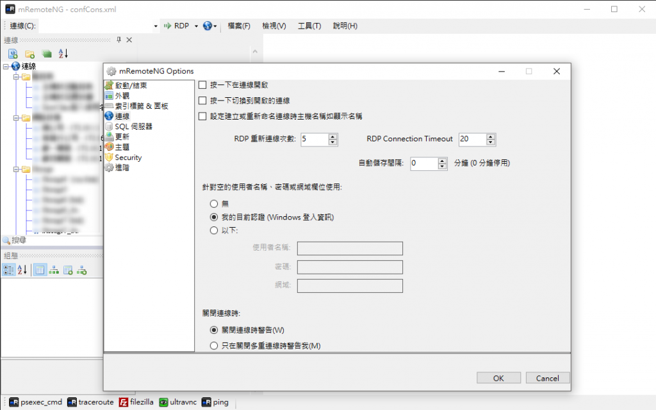The height and width of the screenshot is (410, 656).
Task: Open the 連線(C) quick connect combo box
Action: [x=99, y=26]
